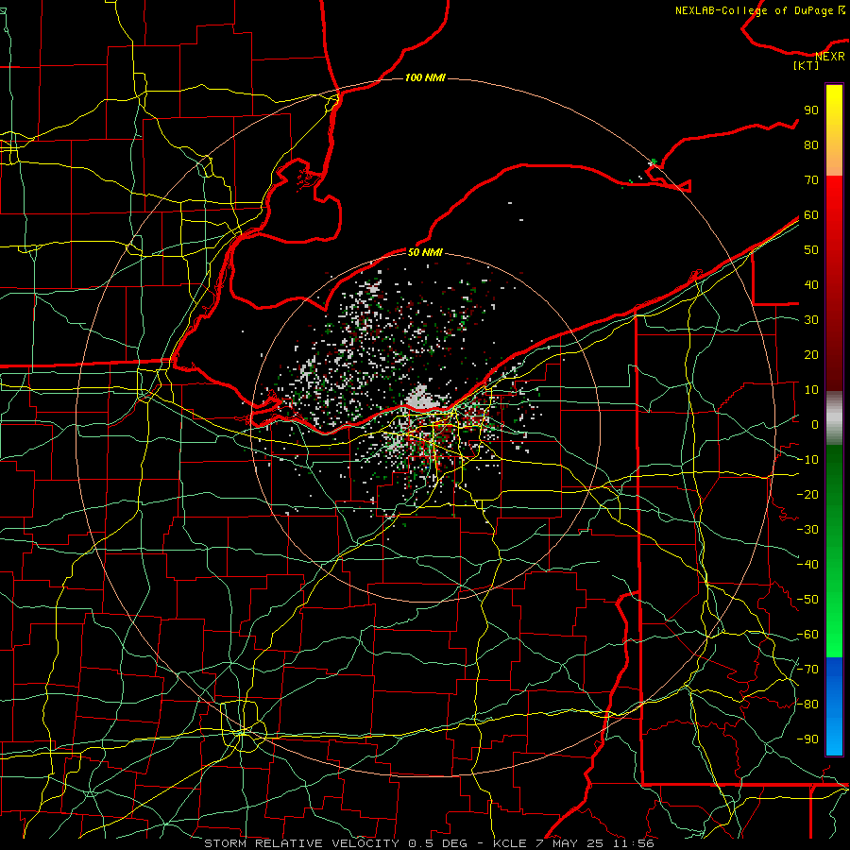Click the -20 value on the velocity scale

[x=807, y=495]
